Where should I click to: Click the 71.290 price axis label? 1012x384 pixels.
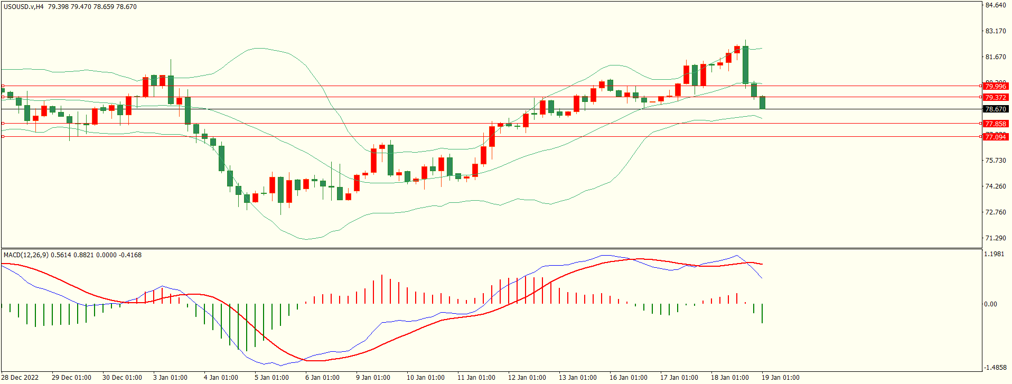point(996,238)
